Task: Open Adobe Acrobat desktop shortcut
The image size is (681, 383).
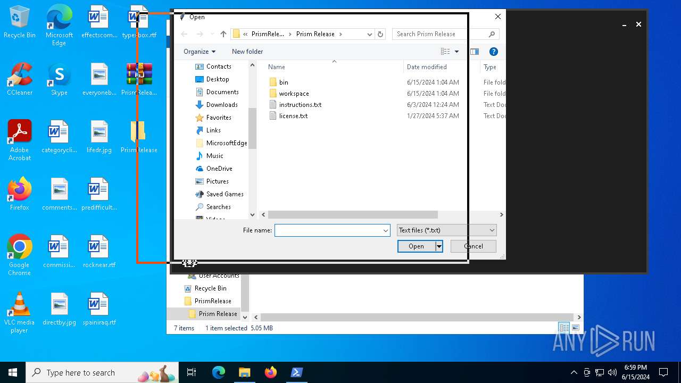Action: click(20, 140)
